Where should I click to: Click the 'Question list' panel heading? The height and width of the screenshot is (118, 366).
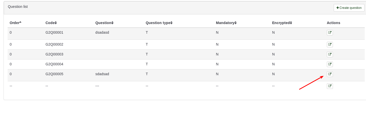tap(18, 7)
